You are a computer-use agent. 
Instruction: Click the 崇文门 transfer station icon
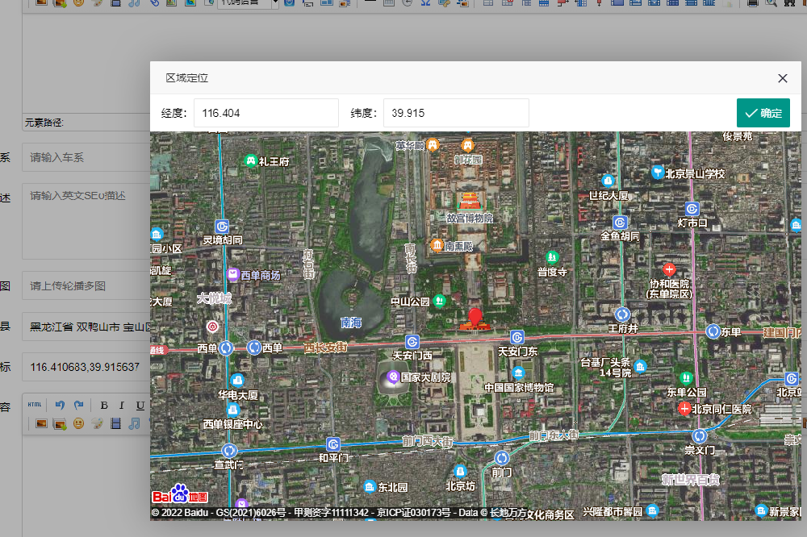pyautogui.click(x=700, y=436)
